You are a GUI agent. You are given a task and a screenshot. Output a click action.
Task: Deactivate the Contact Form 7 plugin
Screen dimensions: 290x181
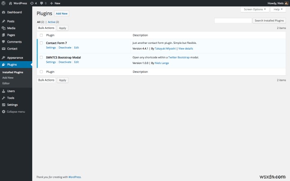click(x=65, y=48)
